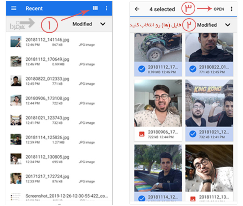Tap the Recent title in toolbar
Screen dimensions: 243x206
34,8
